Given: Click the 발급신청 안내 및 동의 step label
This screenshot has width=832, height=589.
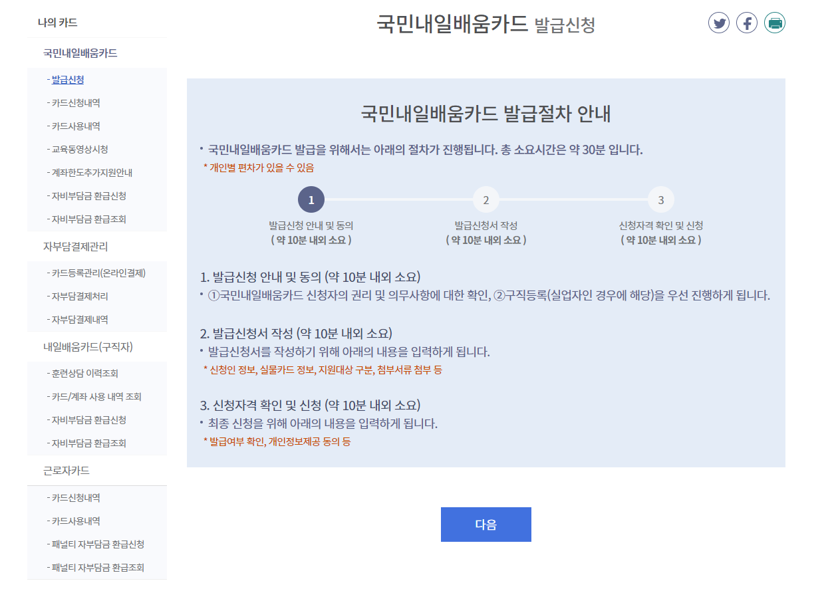Looking at the screenshot, I should (311, 225).
